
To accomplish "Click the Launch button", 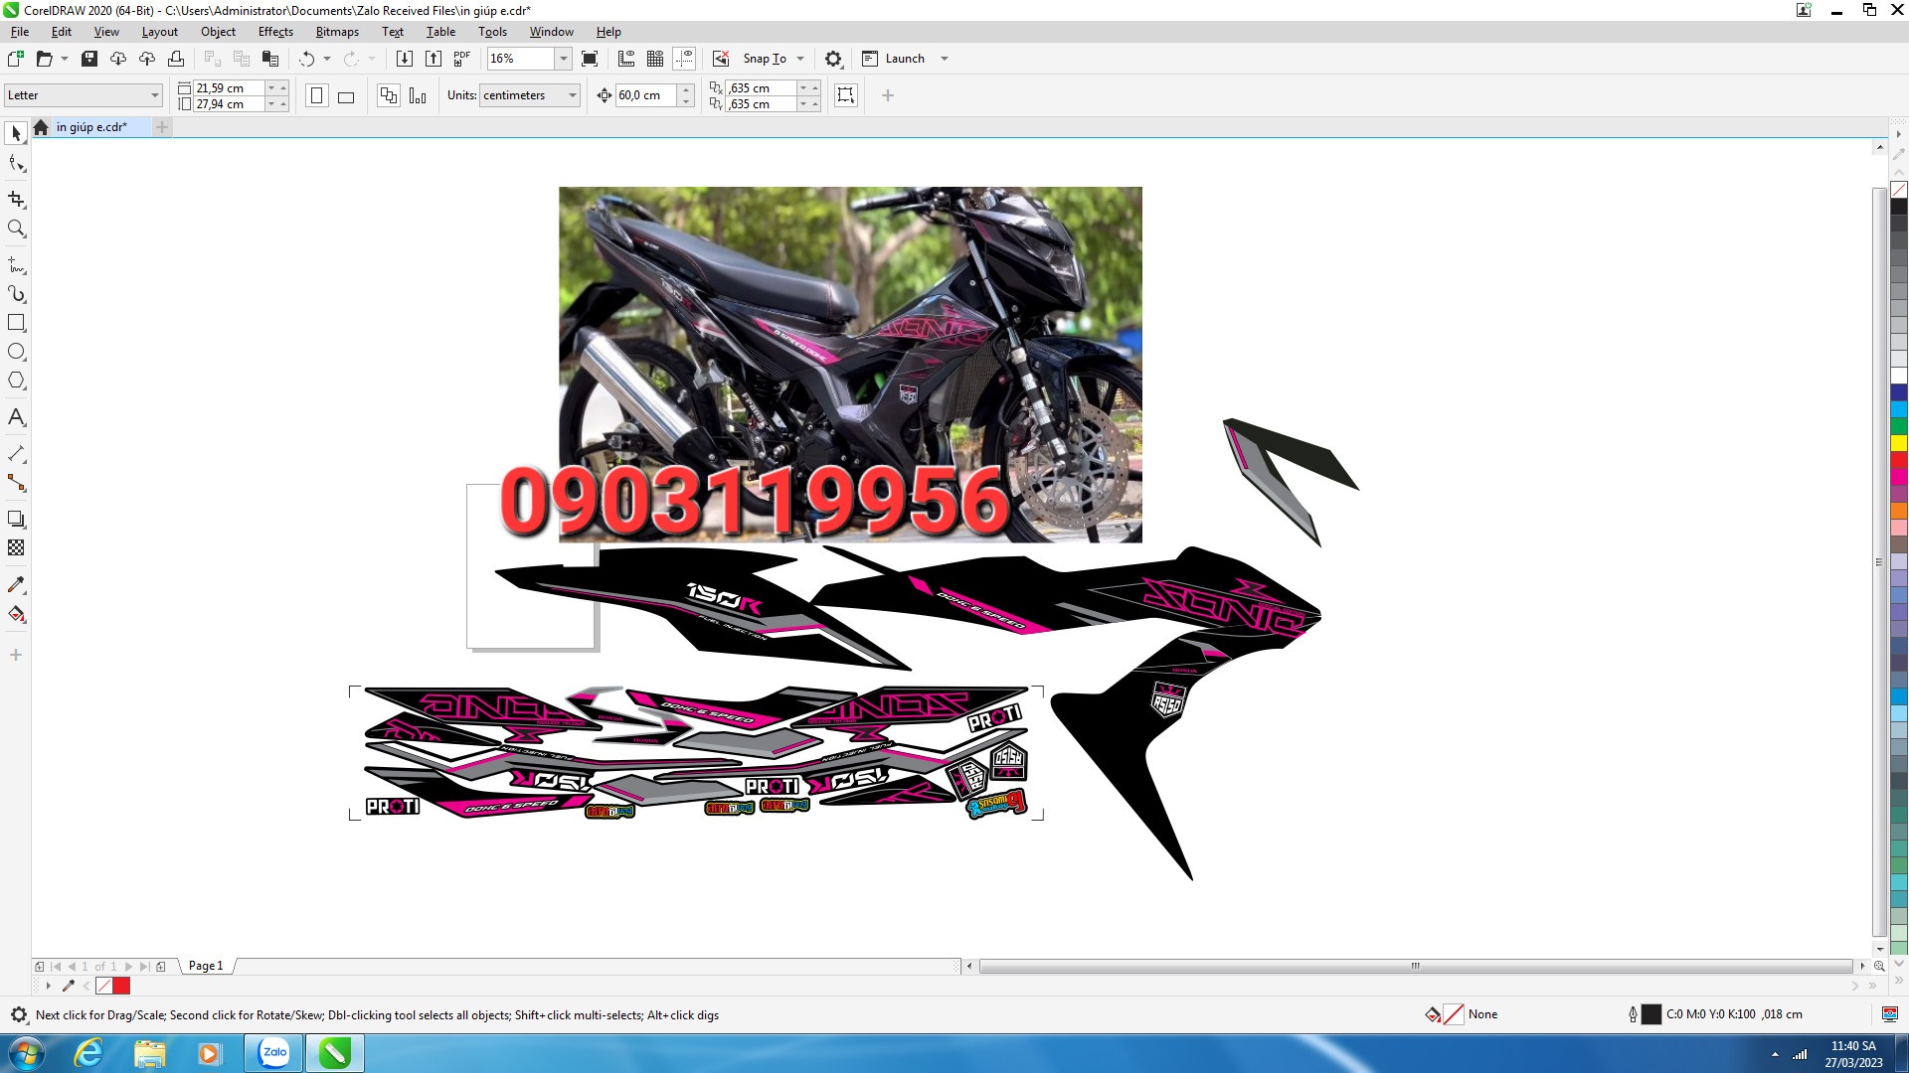I will [894, 59].
